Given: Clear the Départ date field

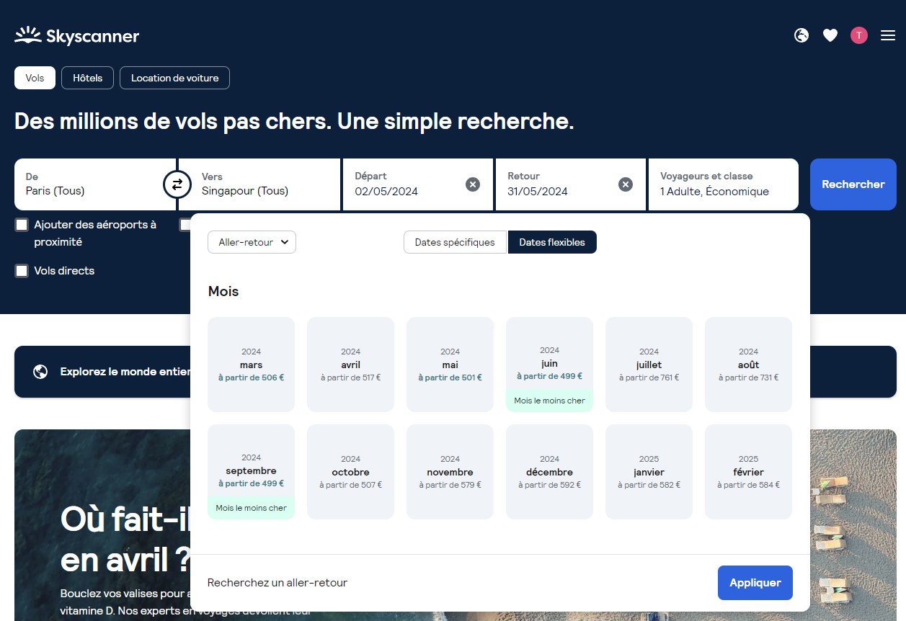Looking at the screenshot, I should [473, 184].
